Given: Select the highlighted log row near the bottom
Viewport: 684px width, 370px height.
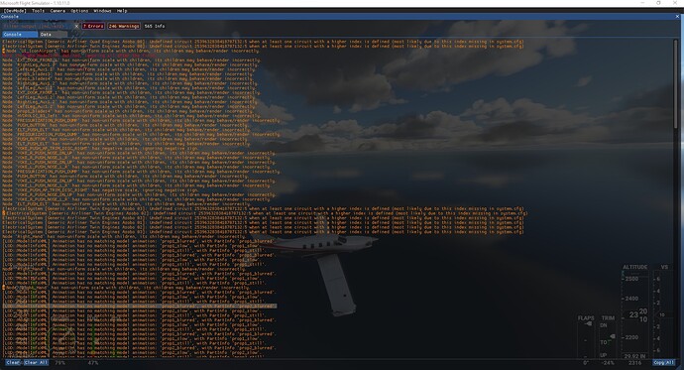Looking at the screenshot, I should pos(140,307).
